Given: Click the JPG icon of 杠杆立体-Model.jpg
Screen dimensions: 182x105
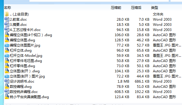Looking at the screenshot, I should [x=7, y=55].
